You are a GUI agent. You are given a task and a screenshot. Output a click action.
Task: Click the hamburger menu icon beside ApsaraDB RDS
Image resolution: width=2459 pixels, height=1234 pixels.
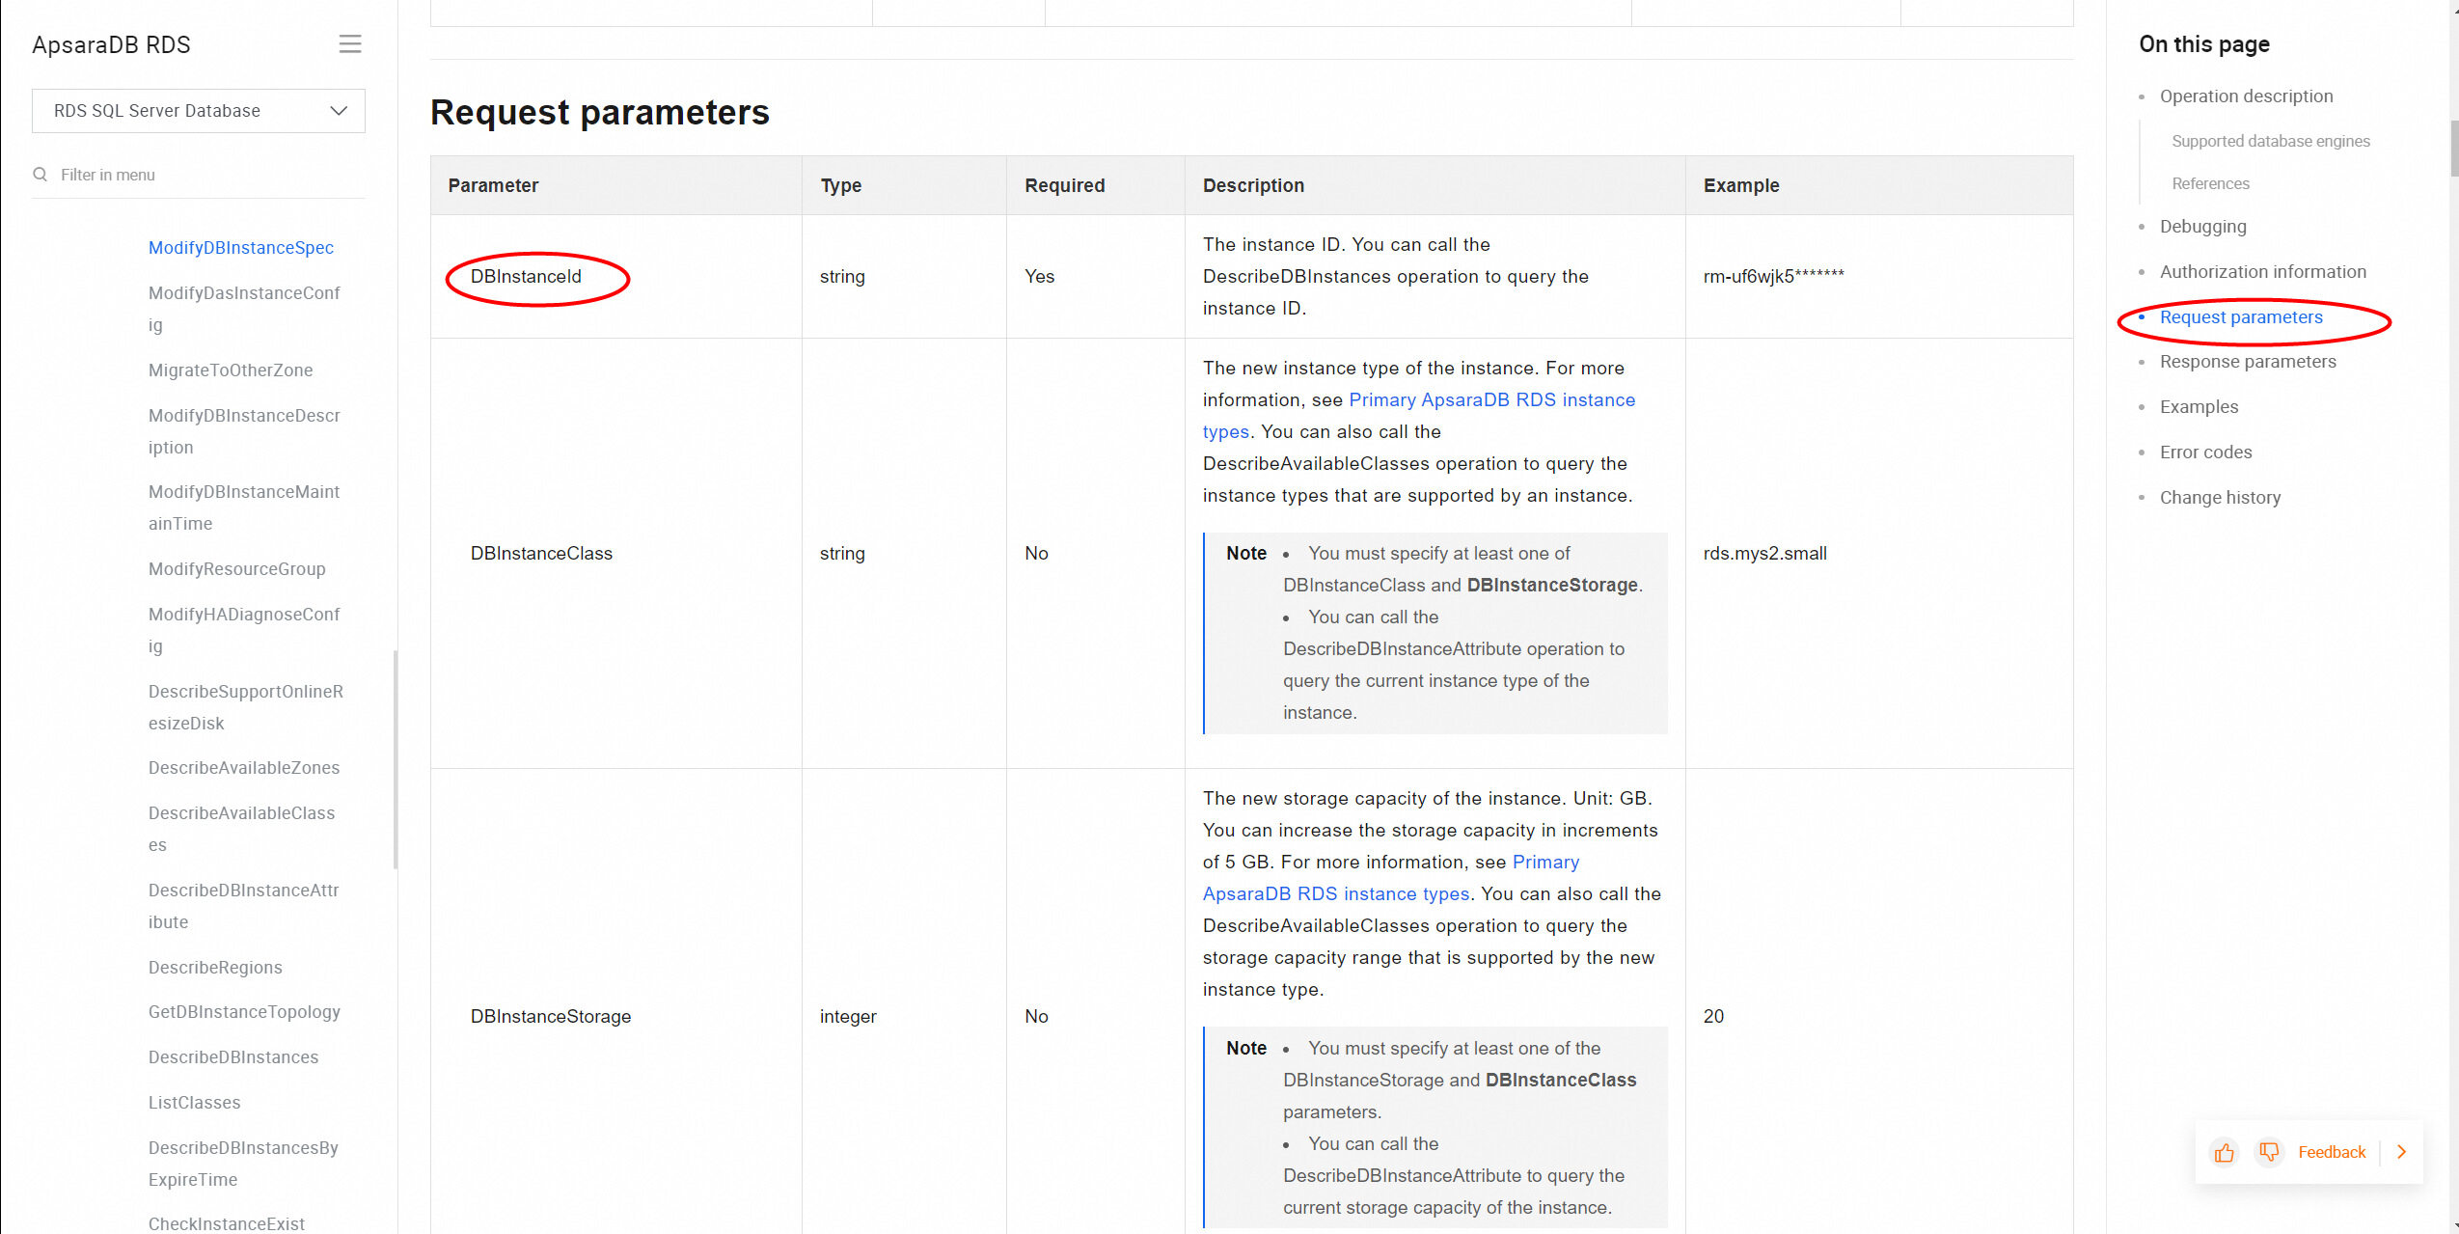tap(349, 44)
